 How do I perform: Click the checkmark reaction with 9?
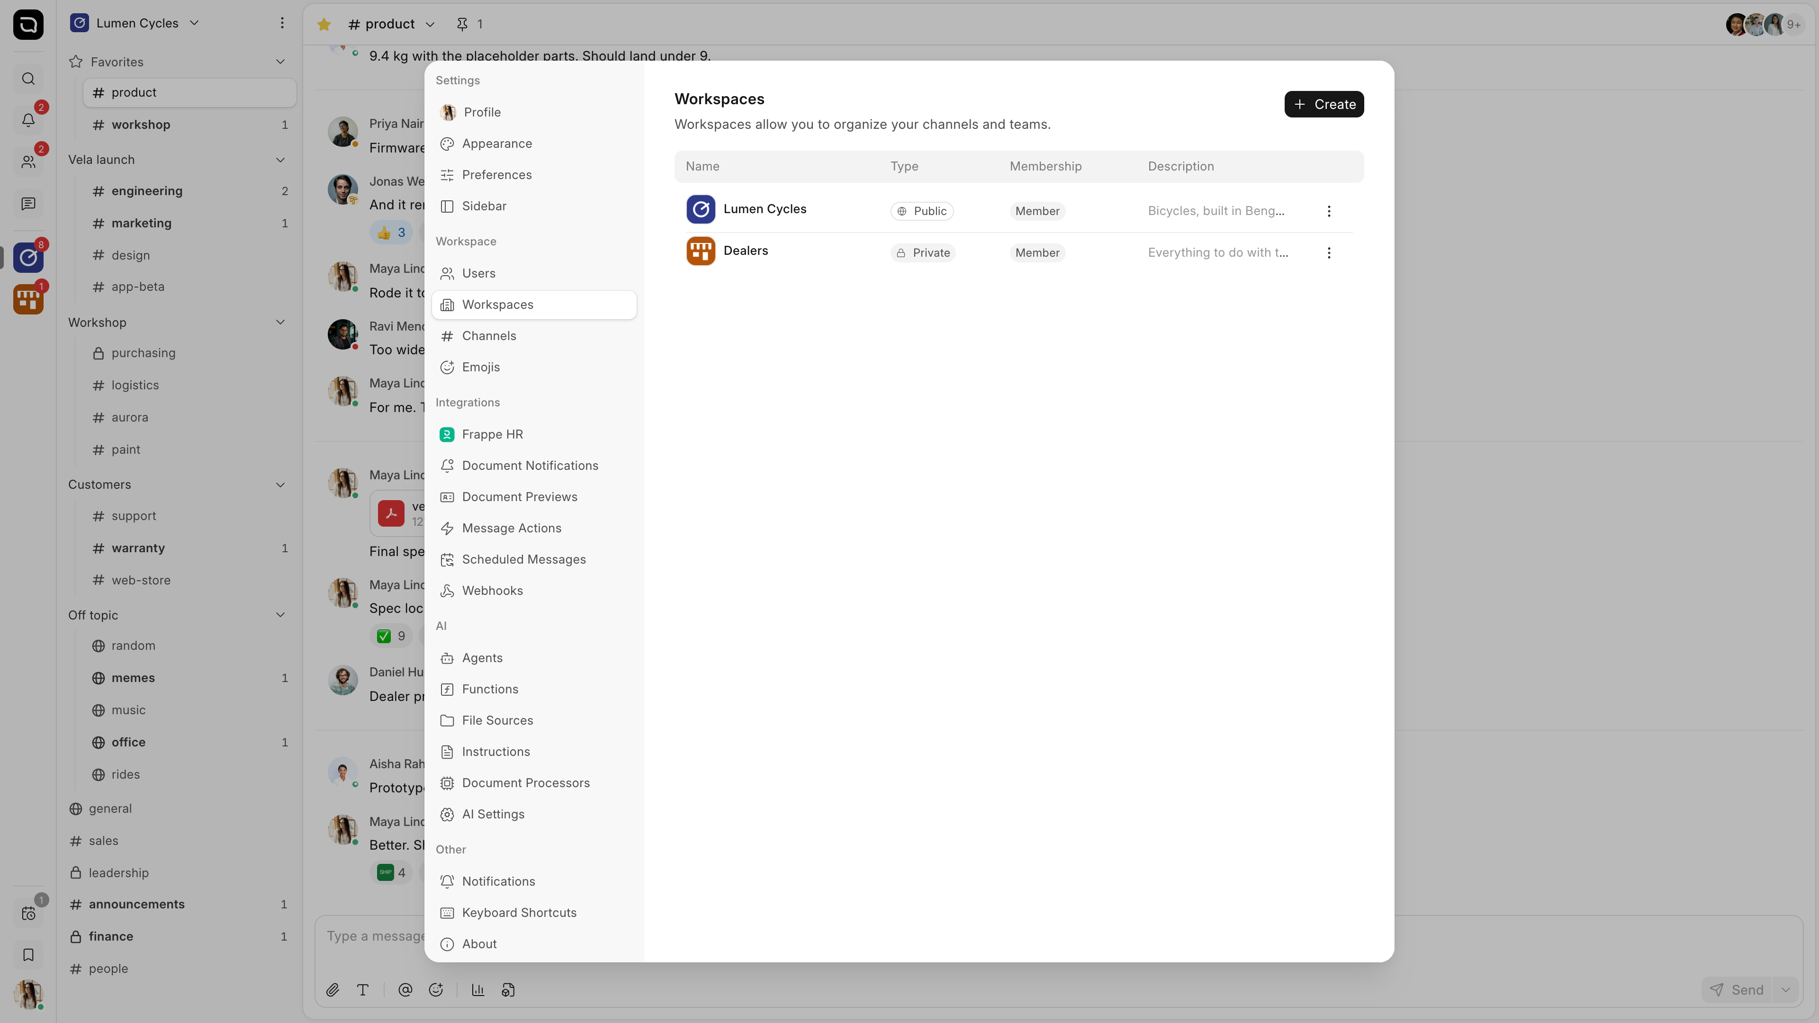pos(391,636)
